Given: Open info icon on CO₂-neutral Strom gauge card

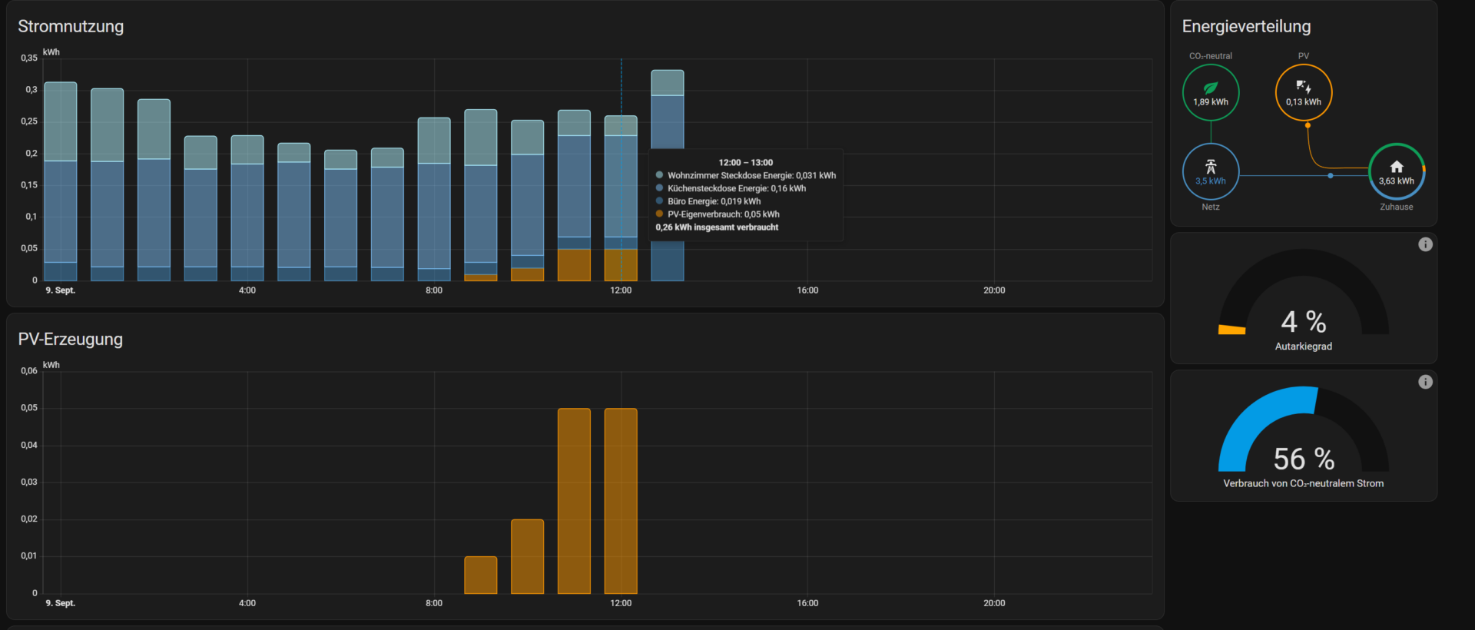Looking at the screenshot, I should pos(1425,382).
